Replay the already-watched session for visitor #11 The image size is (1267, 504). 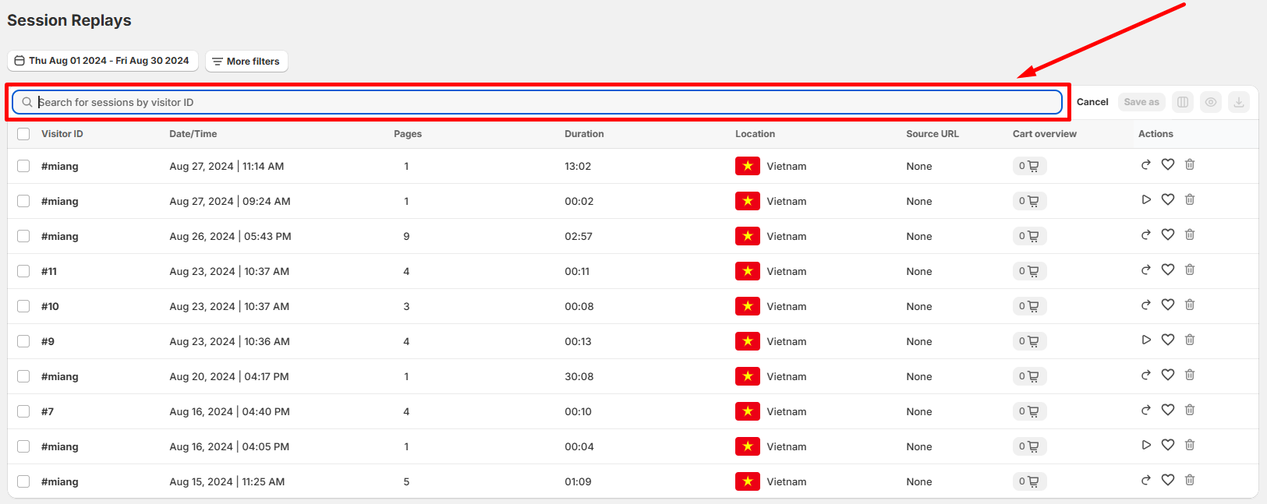1145,270
